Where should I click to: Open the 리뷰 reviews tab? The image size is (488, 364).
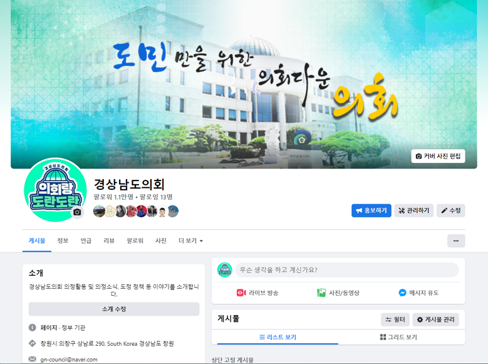109,241
